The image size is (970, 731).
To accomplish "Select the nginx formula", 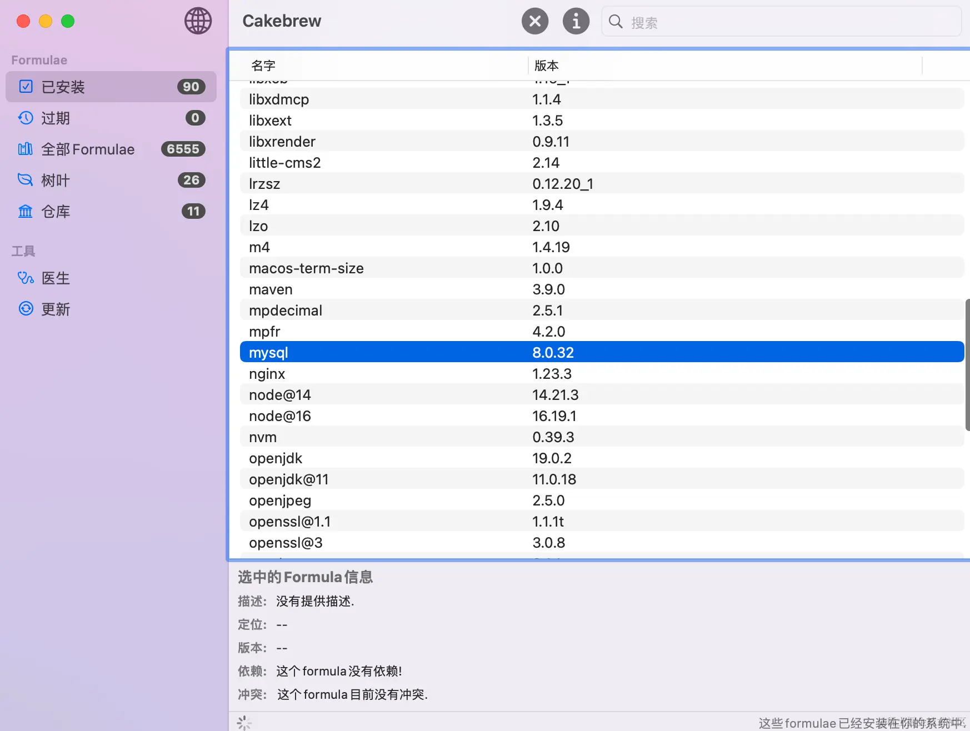I will (602, 374).
